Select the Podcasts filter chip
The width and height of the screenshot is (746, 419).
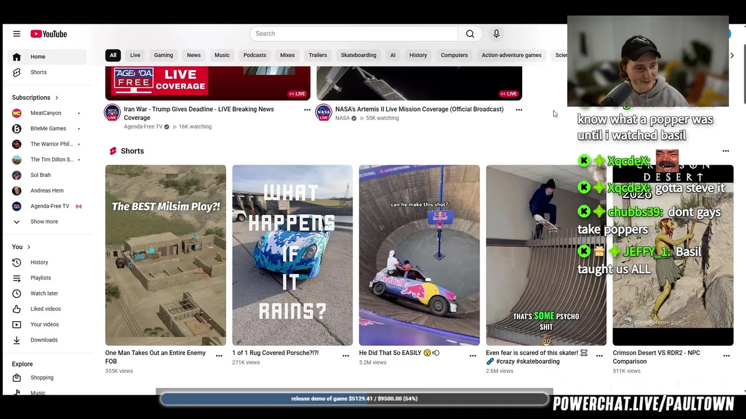click(255, 55)
